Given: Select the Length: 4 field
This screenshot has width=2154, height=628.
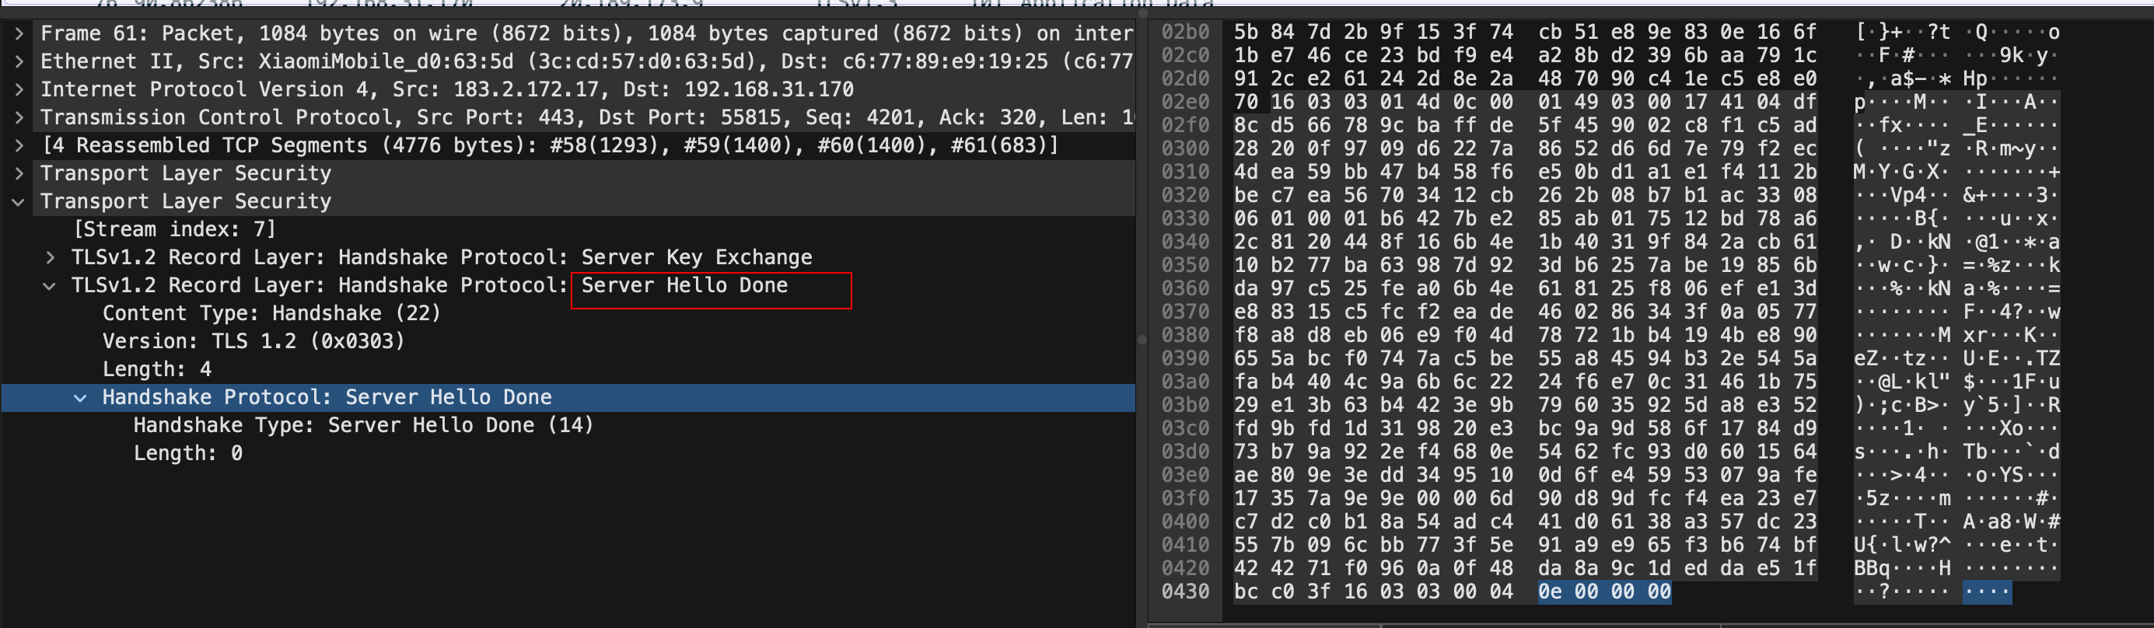Looking at the screenshot, I should [x=157, y=370].
